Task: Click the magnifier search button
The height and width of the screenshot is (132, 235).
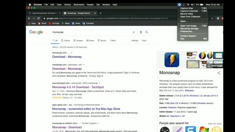Action: click(x=147, y=32)
